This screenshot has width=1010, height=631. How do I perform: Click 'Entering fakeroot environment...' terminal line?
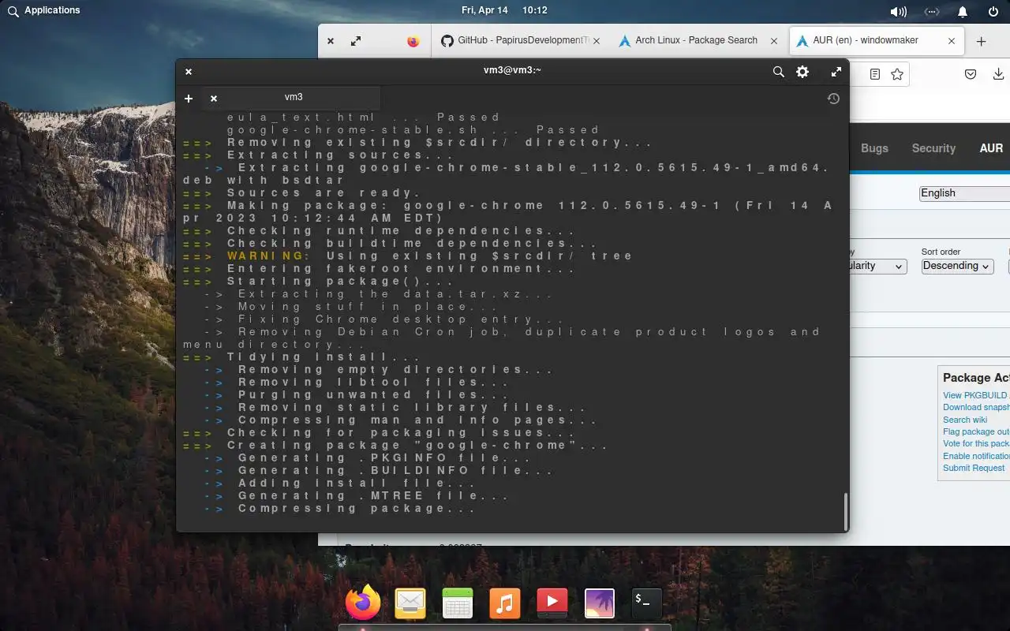click(402, 269)
